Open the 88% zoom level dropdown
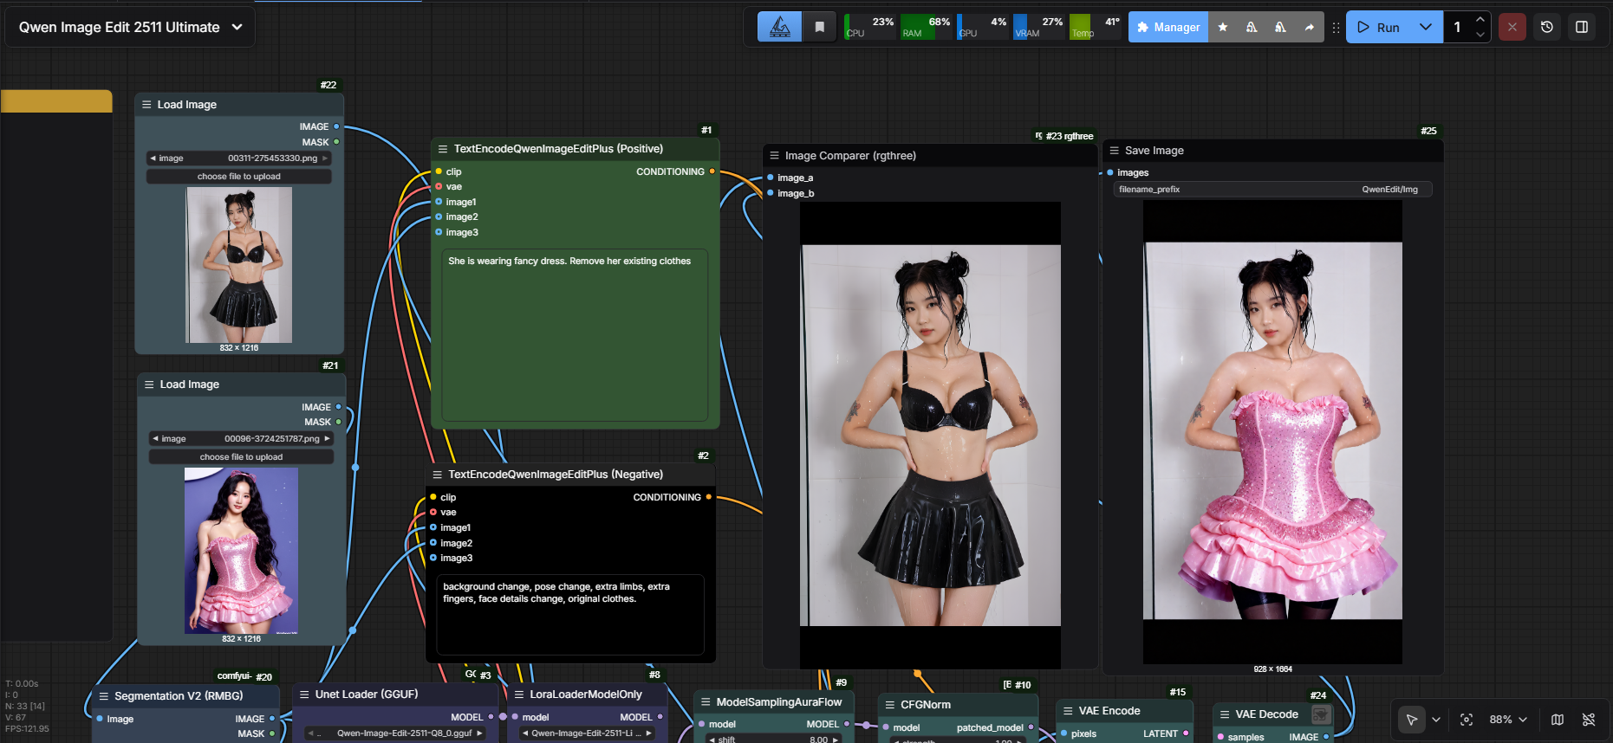The height and width of the screenshot is (743, 1613). tap(1508, 720)
